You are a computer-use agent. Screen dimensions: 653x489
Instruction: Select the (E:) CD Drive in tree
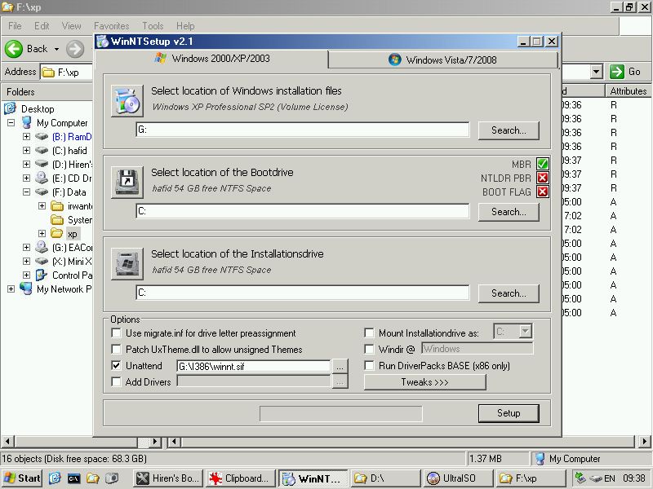click(71, 178)
